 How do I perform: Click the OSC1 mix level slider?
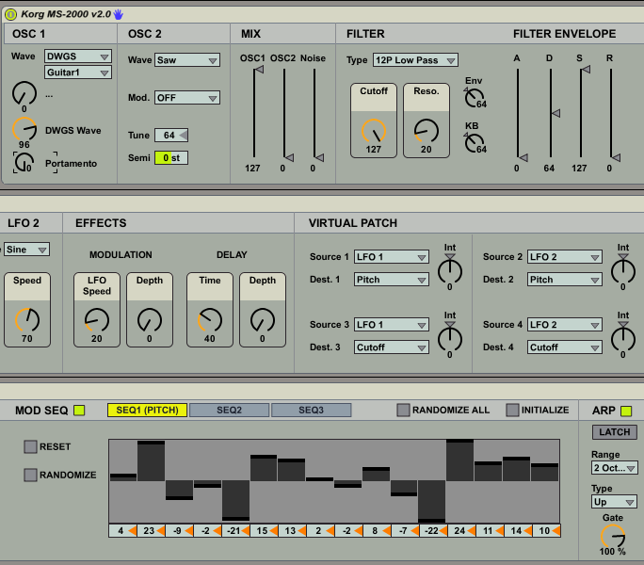coord(252,113)
